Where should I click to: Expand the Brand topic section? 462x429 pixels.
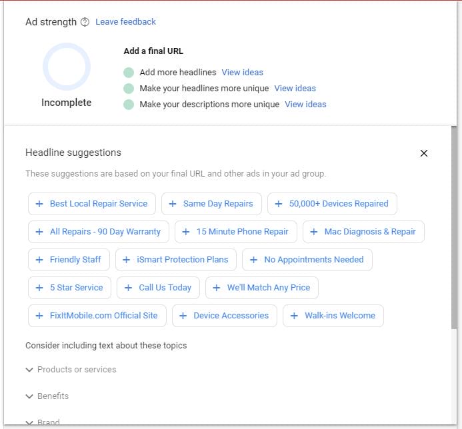[43, 422]
